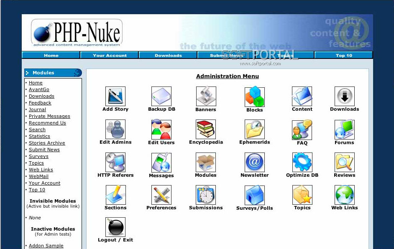This screenshot has height=249, width=394.
Task: Open the Preferences tools icon
Action: [x=161, y=195]
